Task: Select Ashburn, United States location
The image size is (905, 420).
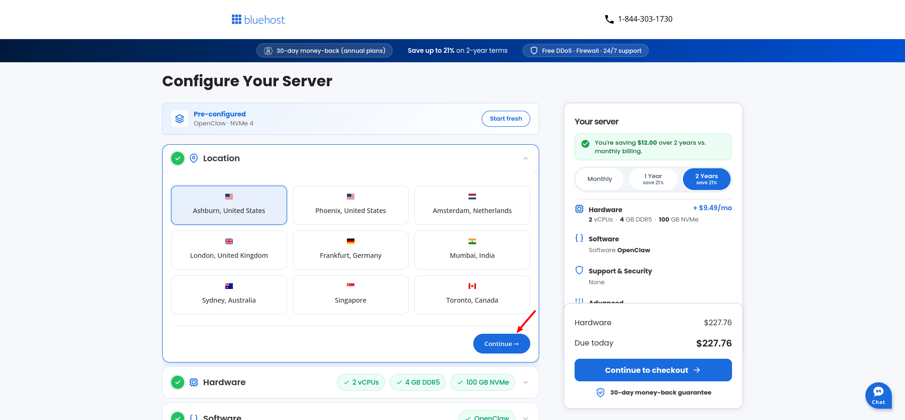Action: tap(229, 205)
